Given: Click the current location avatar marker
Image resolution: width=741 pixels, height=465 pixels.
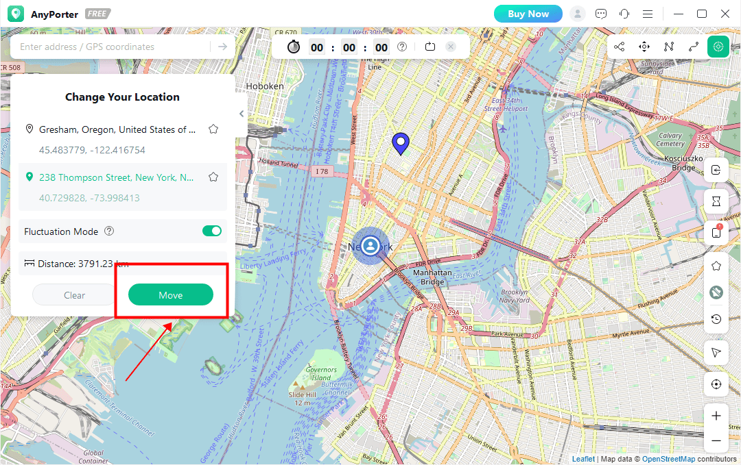Looking at the screenshot, I should coord(370,245).
